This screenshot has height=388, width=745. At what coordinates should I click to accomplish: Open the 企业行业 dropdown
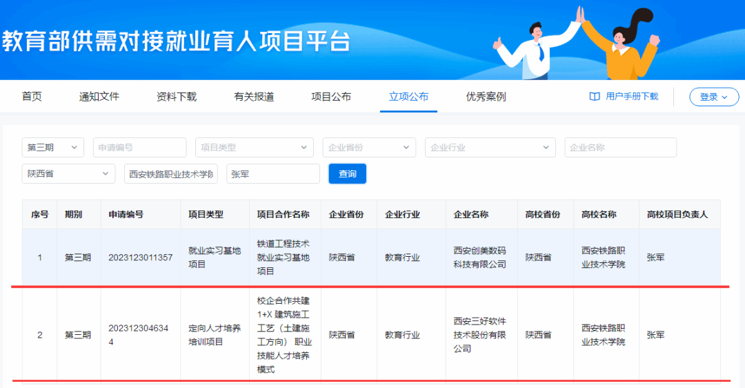pos(490,148)
